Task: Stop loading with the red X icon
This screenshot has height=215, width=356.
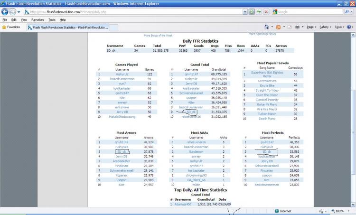Action: (x=266, y=12)
